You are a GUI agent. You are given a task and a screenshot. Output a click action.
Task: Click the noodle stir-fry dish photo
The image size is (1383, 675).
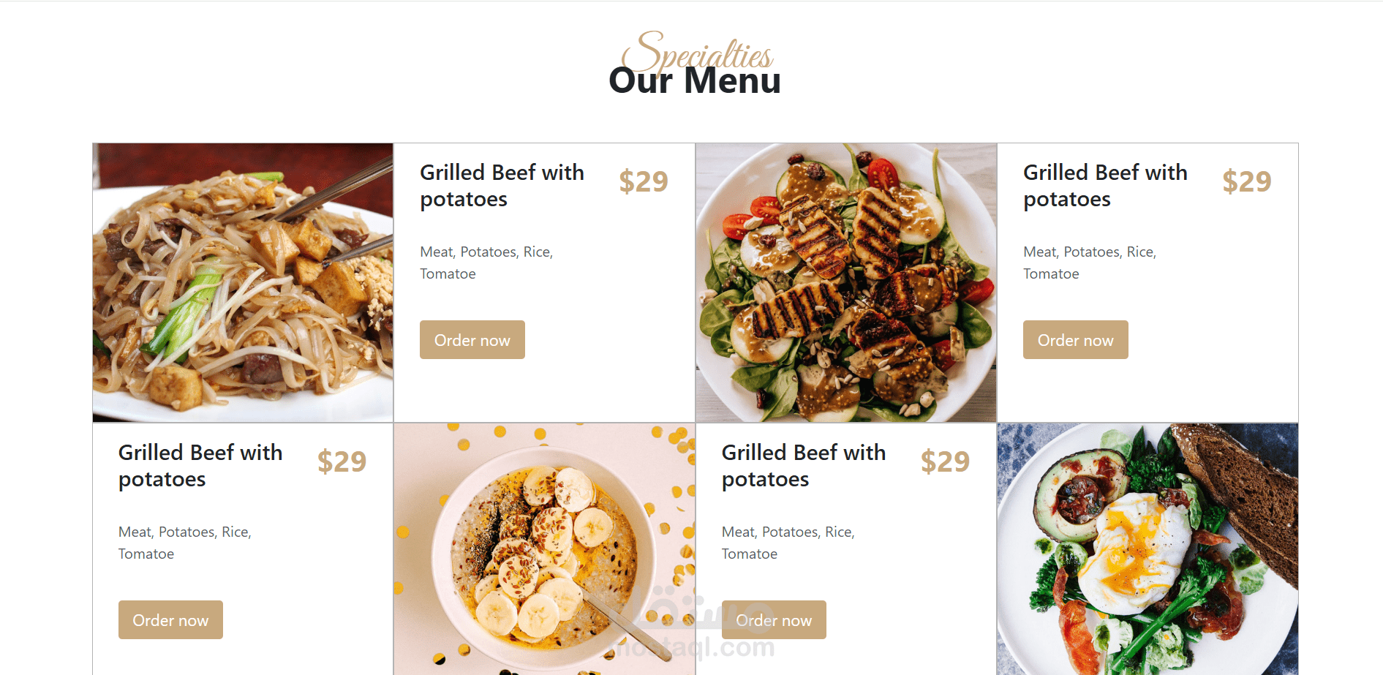coord(243,282)
